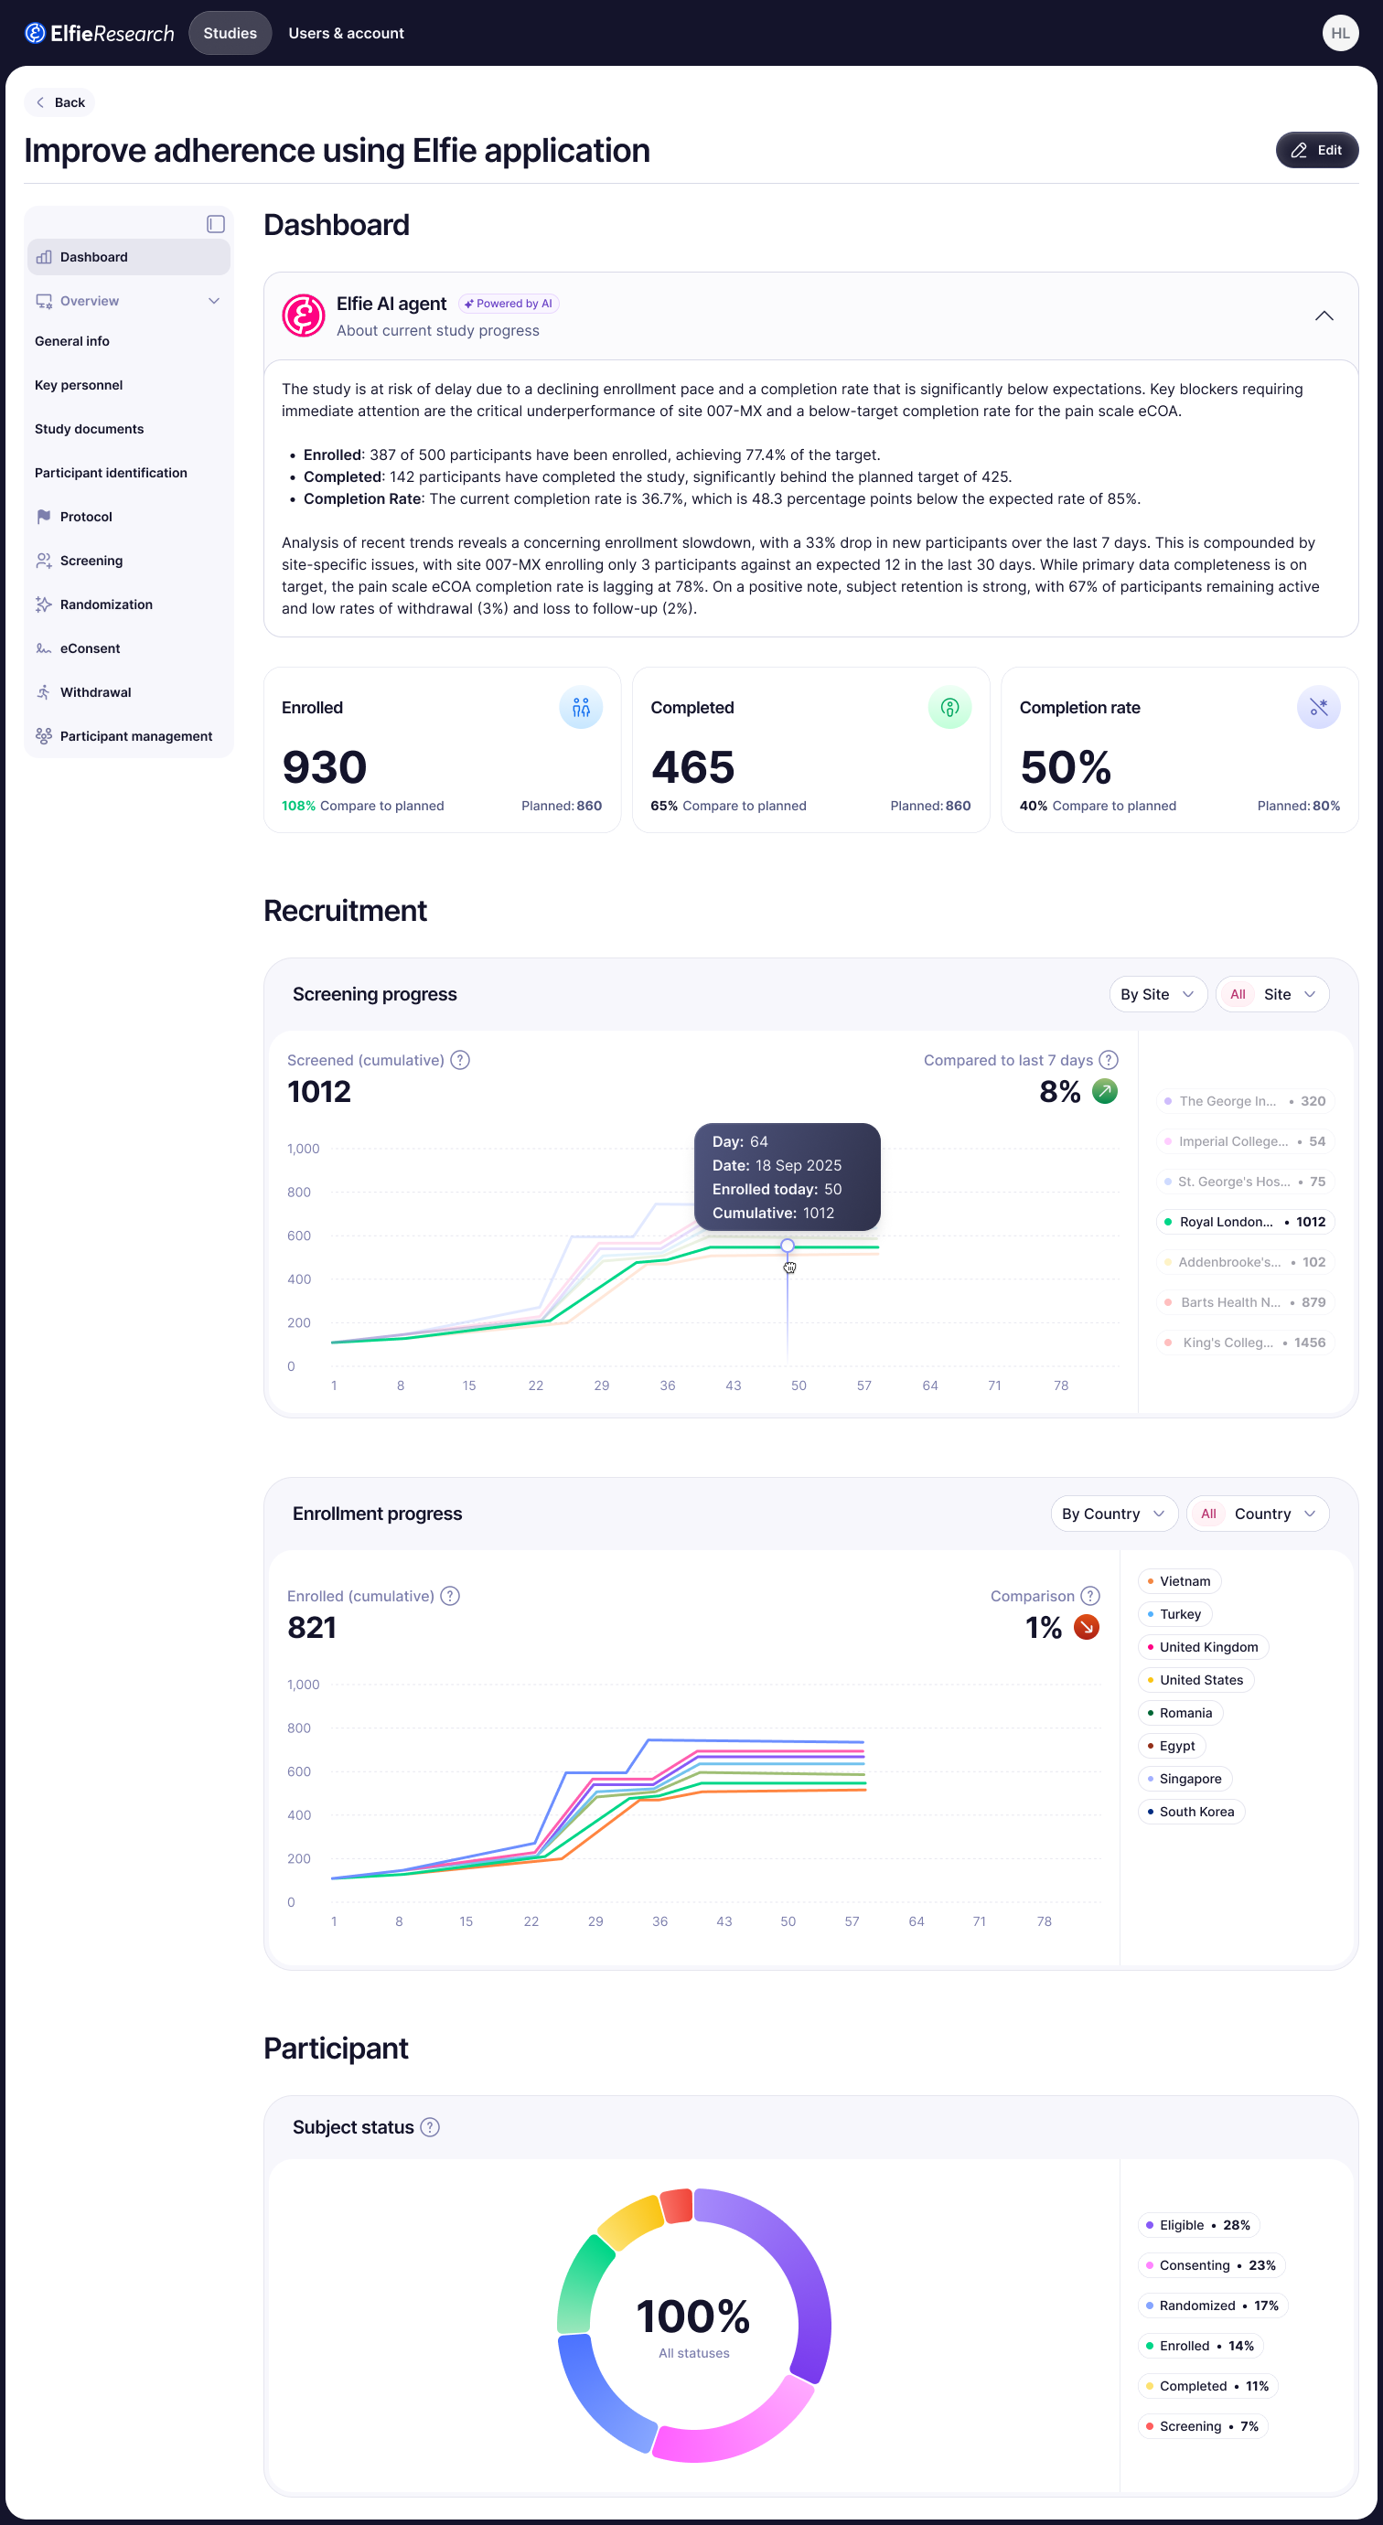The width and height of the screenshot is (1383, 2525).
Task: Select Randomized 17% status legend
Action: [1213, 2306]
